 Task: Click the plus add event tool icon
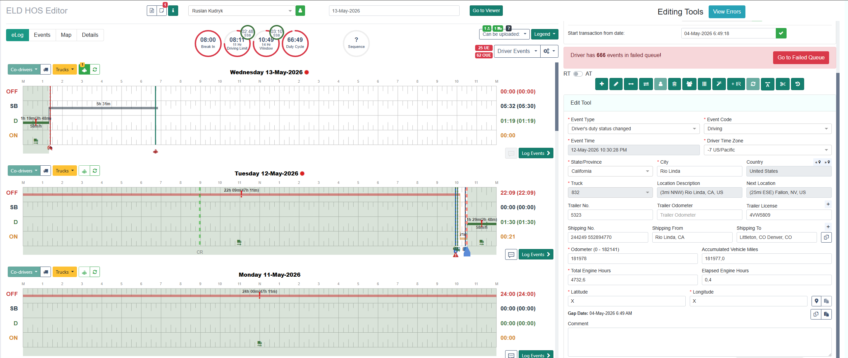(x=602, y=84)
